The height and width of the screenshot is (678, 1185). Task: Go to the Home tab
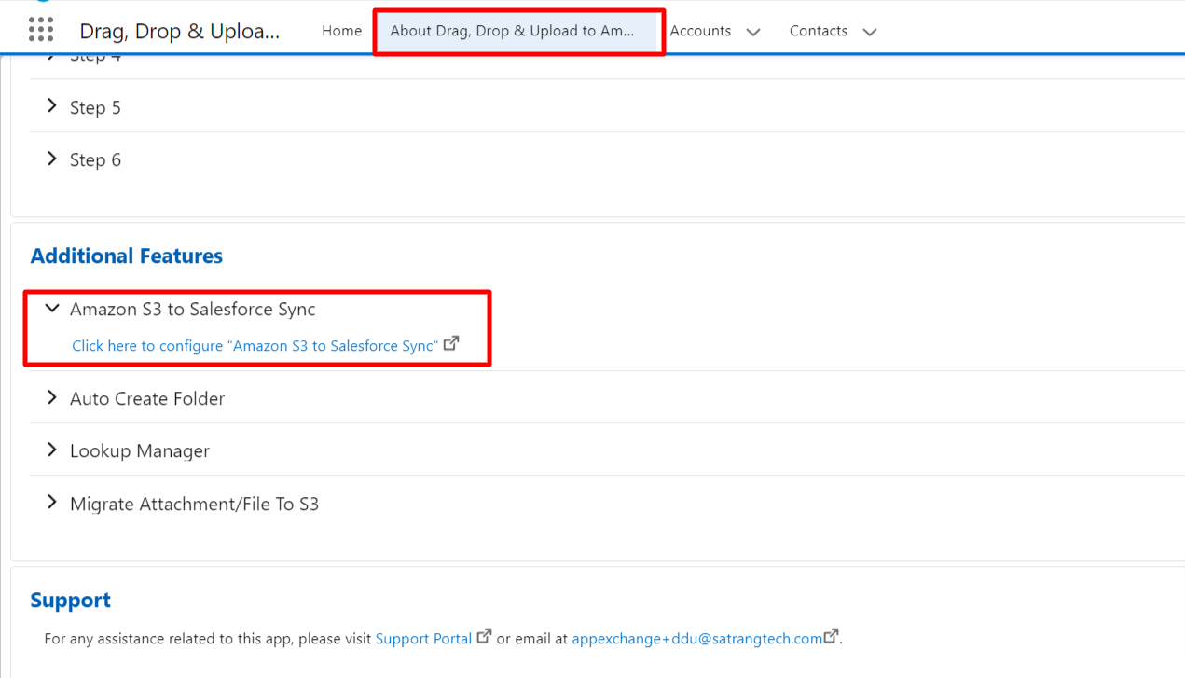pos(341,31)
